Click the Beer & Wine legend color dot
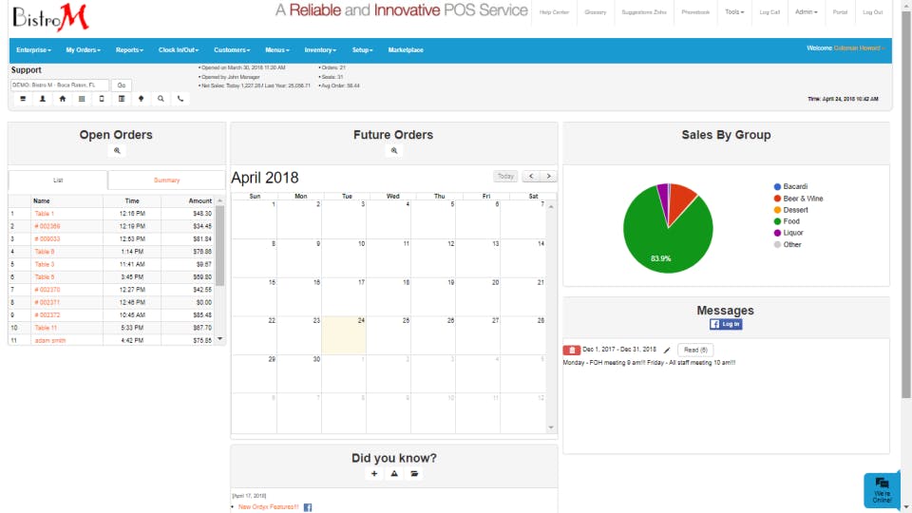 tap(777, 199)
